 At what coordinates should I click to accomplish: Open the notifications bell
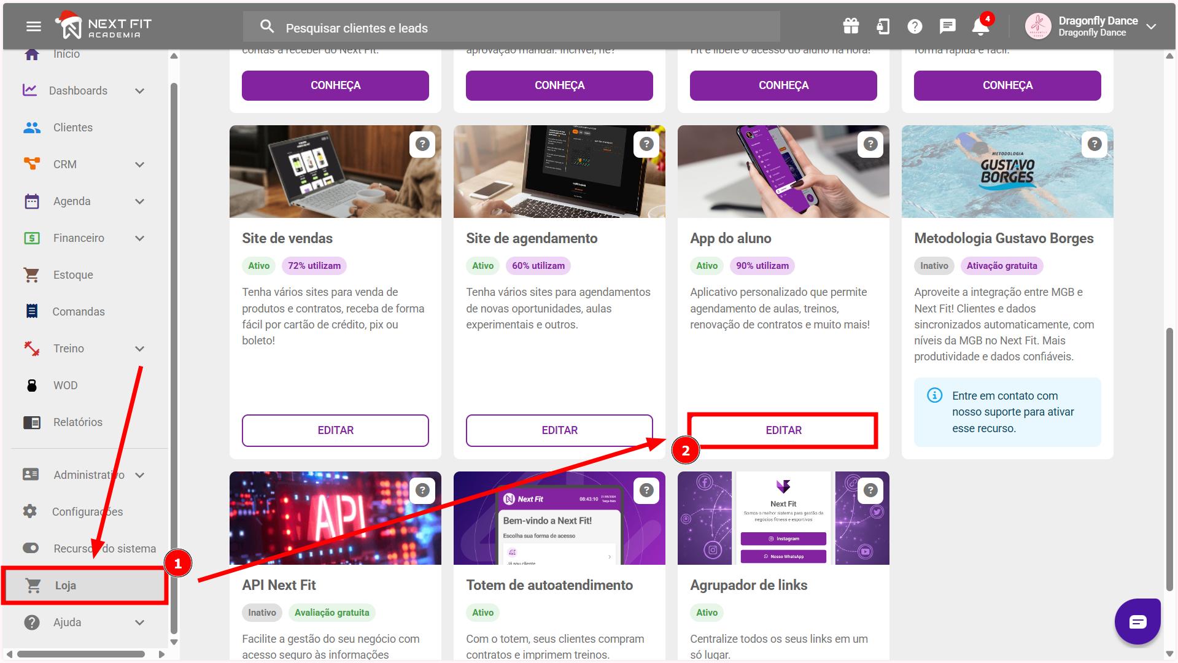pyautogui.click(x=980, y=26)
